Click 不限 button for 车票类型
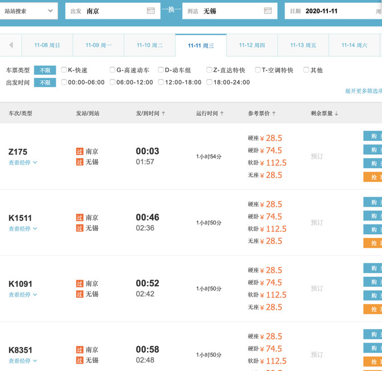This screenshot has width=382, height=371. 45,70
